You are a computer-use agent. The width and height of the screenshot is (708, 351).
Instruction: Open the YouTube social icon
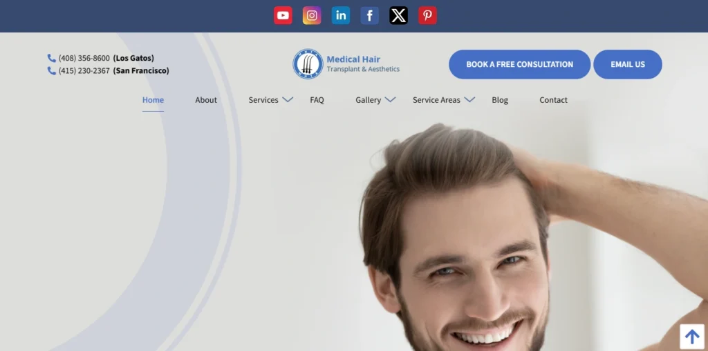[x=283, y=15]
